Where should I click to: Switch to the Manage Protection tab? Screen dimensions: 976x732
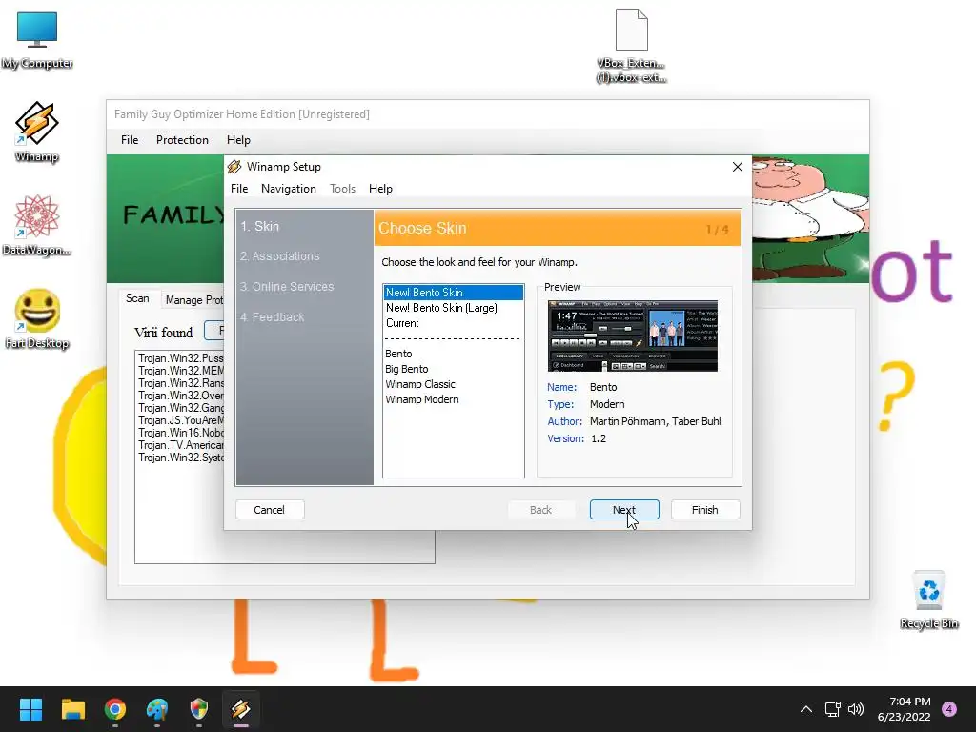click(x=193, y=300)
